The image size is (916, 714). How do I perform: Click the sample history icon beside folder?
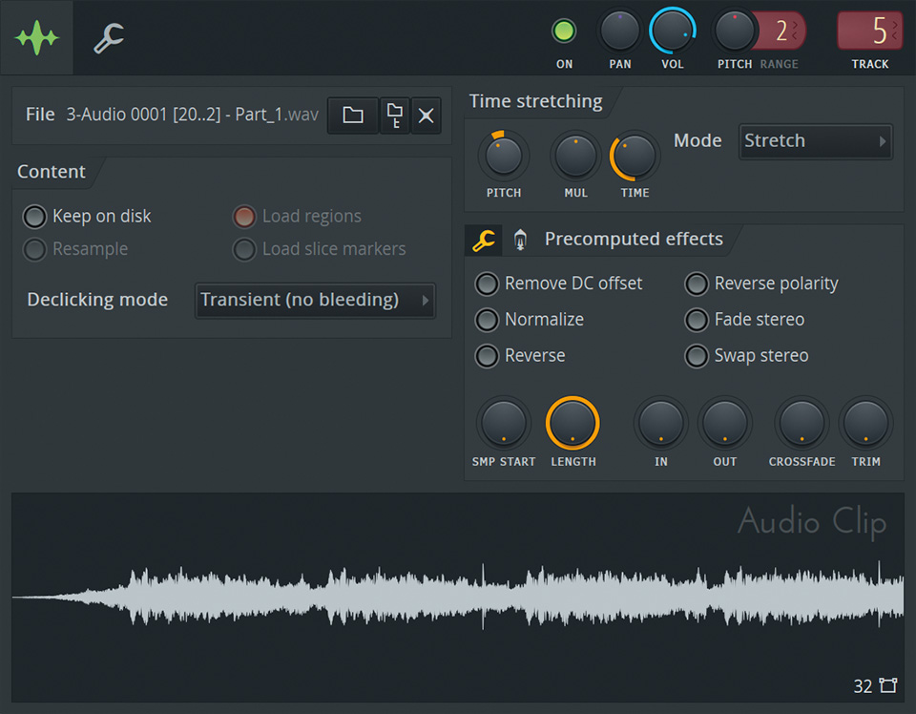click(395, 115)
